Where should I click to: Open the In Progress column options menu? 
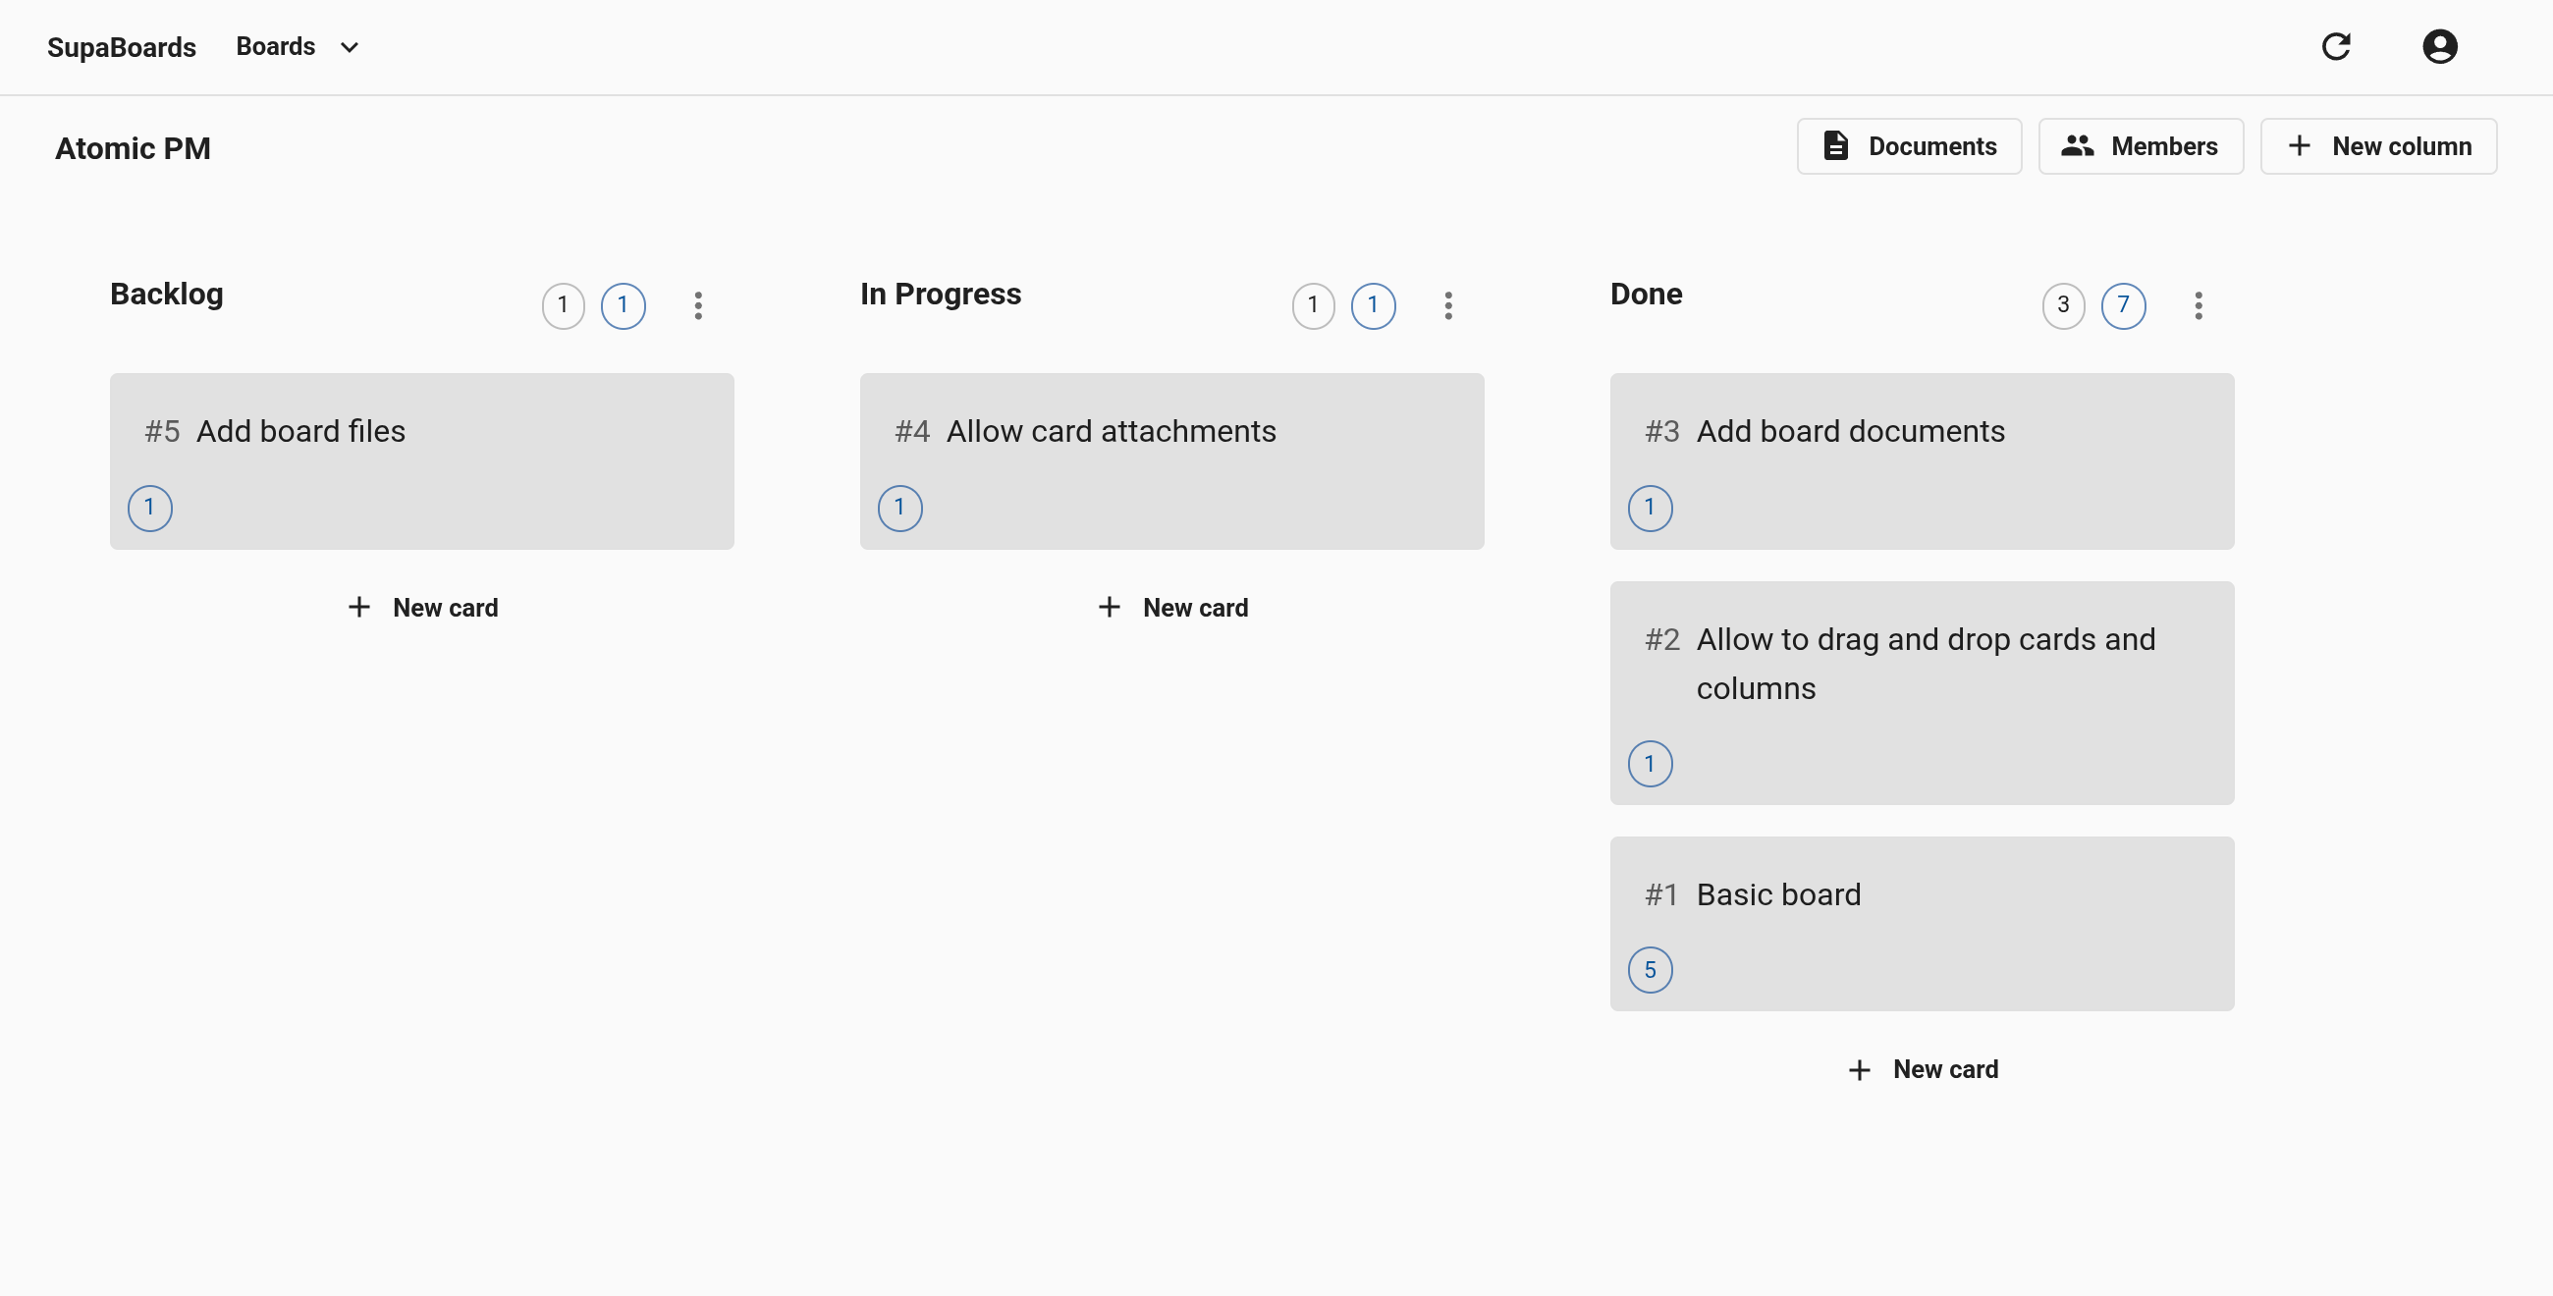[x=1449, y=306]
